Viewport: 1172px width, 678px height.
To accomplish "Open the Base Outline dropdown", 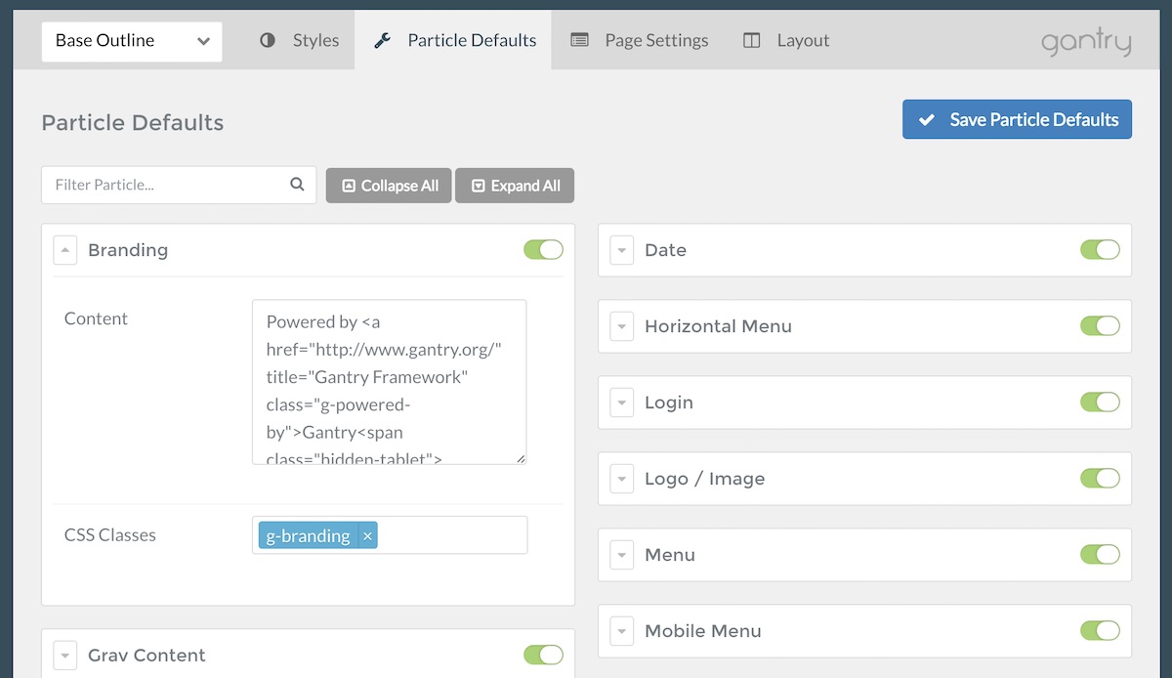I will pyautogui.click(x=132, y=41).
